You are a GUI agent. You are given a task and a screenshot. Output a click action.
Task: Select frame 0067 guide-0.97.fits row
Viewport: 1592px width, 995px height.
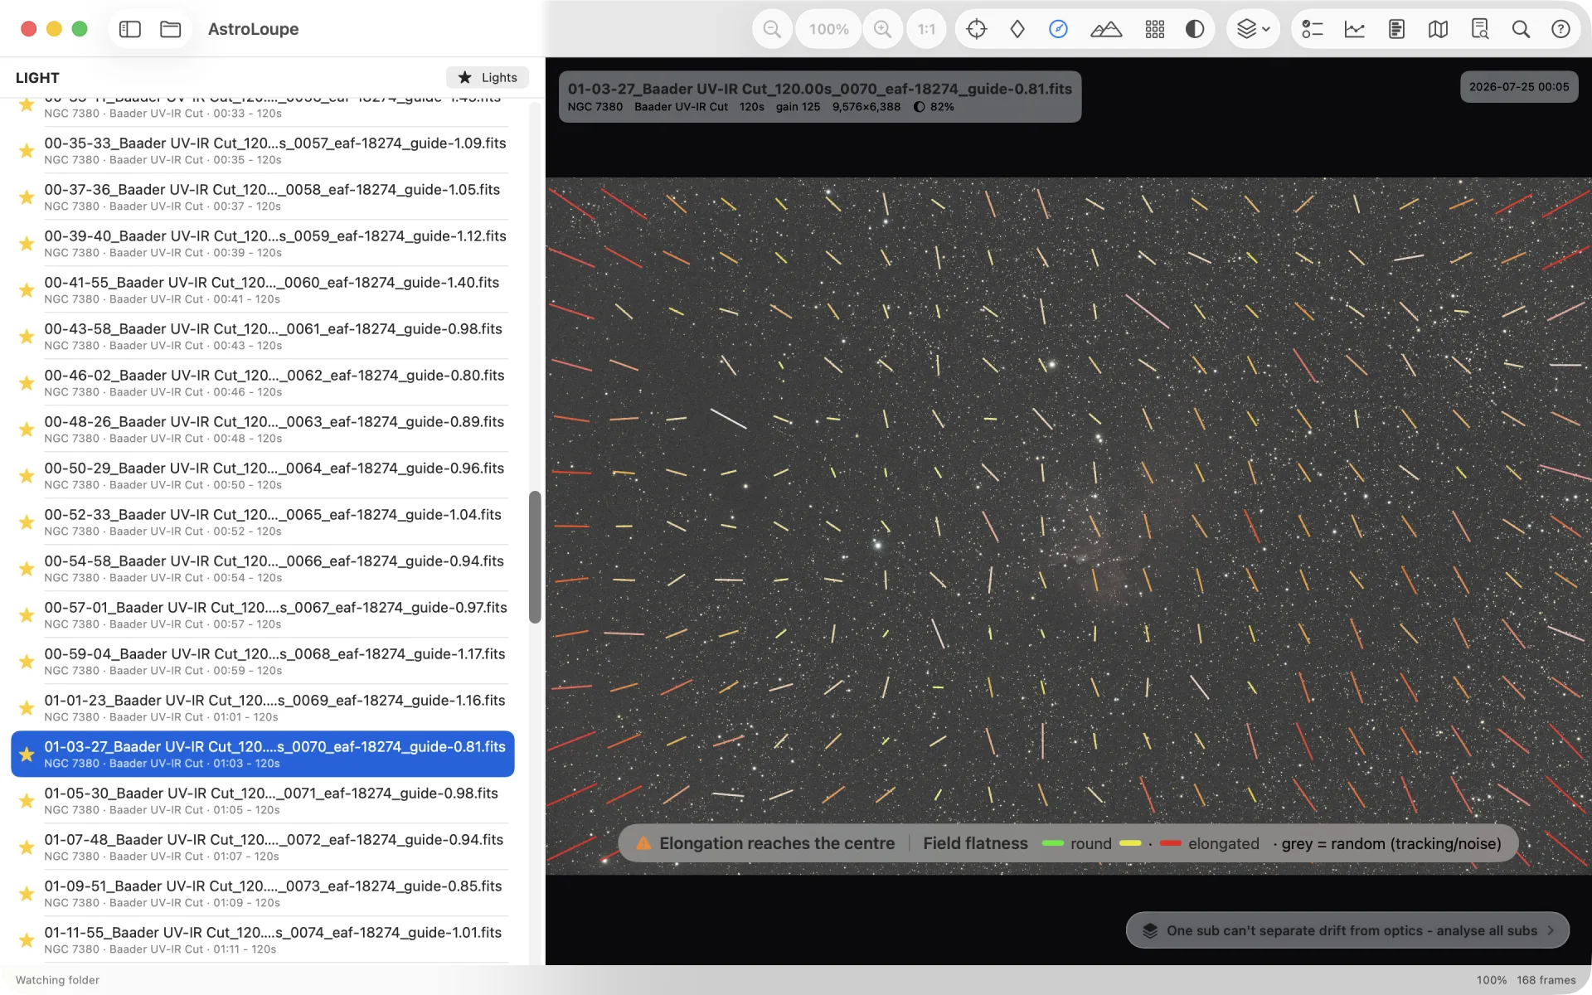click(263, 614)
